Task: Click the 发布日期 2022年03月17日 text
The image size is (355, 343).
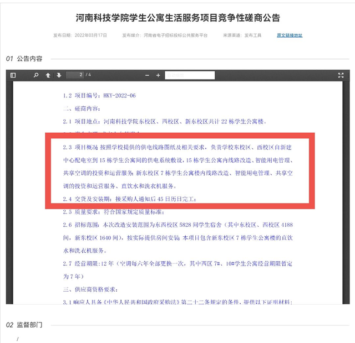Action: coord(80,35)
